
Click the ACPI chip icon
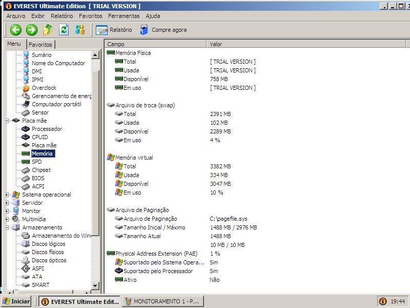[x=26, y=187]
